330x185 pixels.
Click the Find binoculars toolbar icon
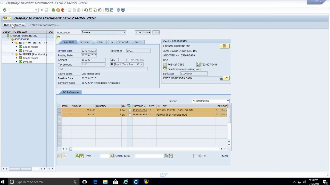pyautogui.click(x=74, y=10)
